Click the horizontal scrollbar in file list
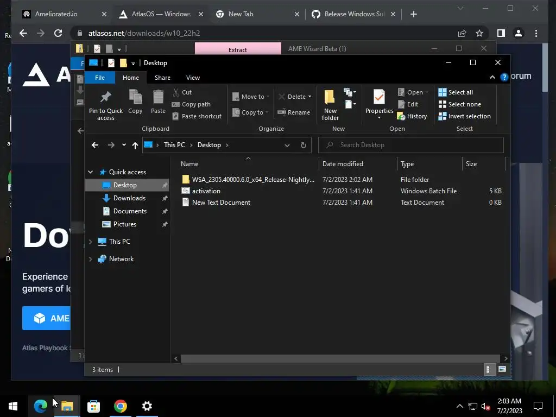The image size is (556, 417). coord(340,358)
